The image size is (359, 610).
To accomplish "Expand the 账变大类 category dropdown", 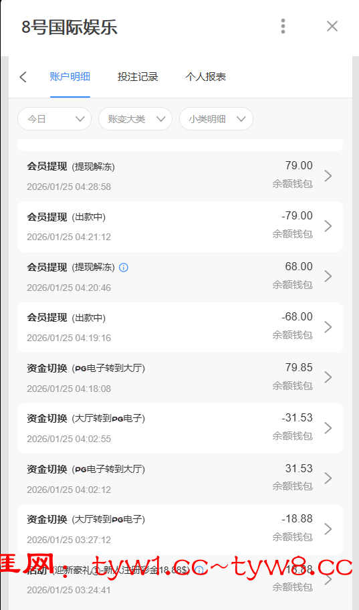I will [135, 119].
